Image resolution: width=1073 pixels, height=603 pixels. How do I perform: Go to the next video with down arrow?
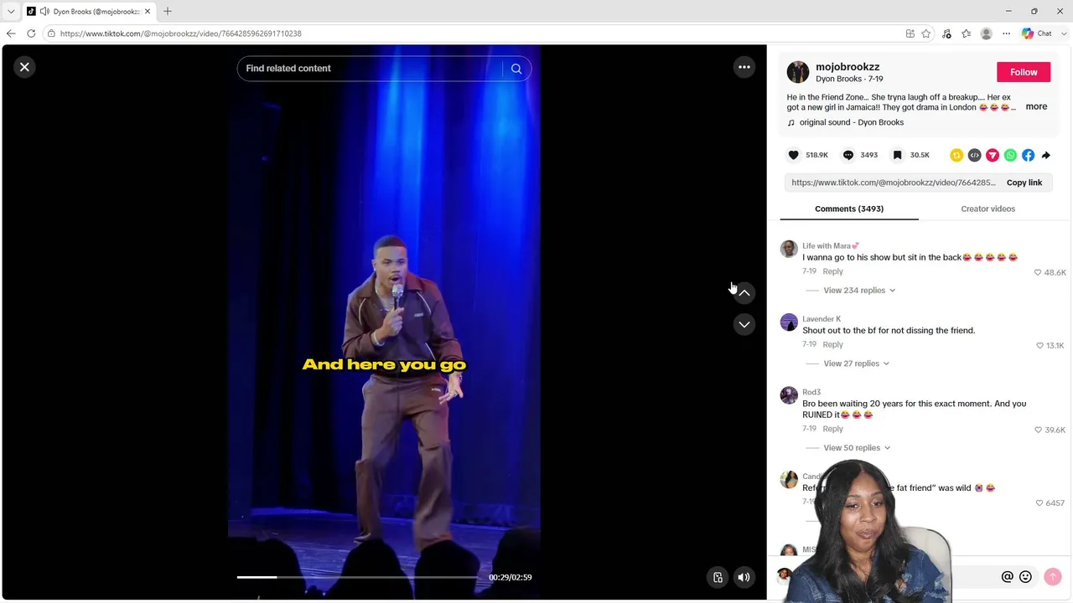tap(744, 324)
